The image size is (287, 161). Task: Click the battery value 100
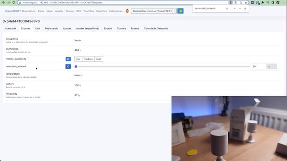click(x=77, y=85)
